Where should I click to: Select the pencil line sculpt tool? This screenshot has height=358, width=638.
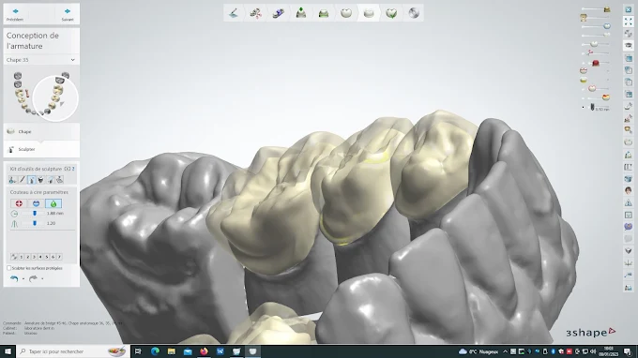pos(22,180)
